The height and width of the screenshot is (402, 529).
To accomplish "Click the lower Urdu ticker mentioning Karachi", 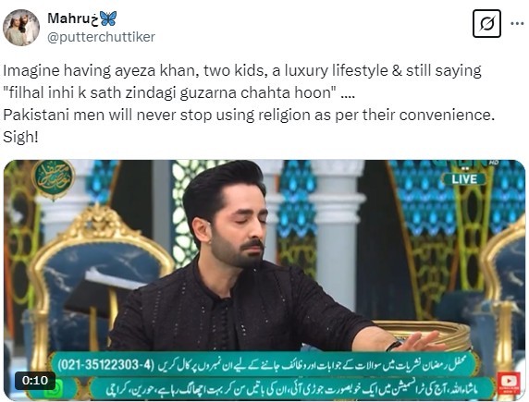I will [x=292, y=389].
